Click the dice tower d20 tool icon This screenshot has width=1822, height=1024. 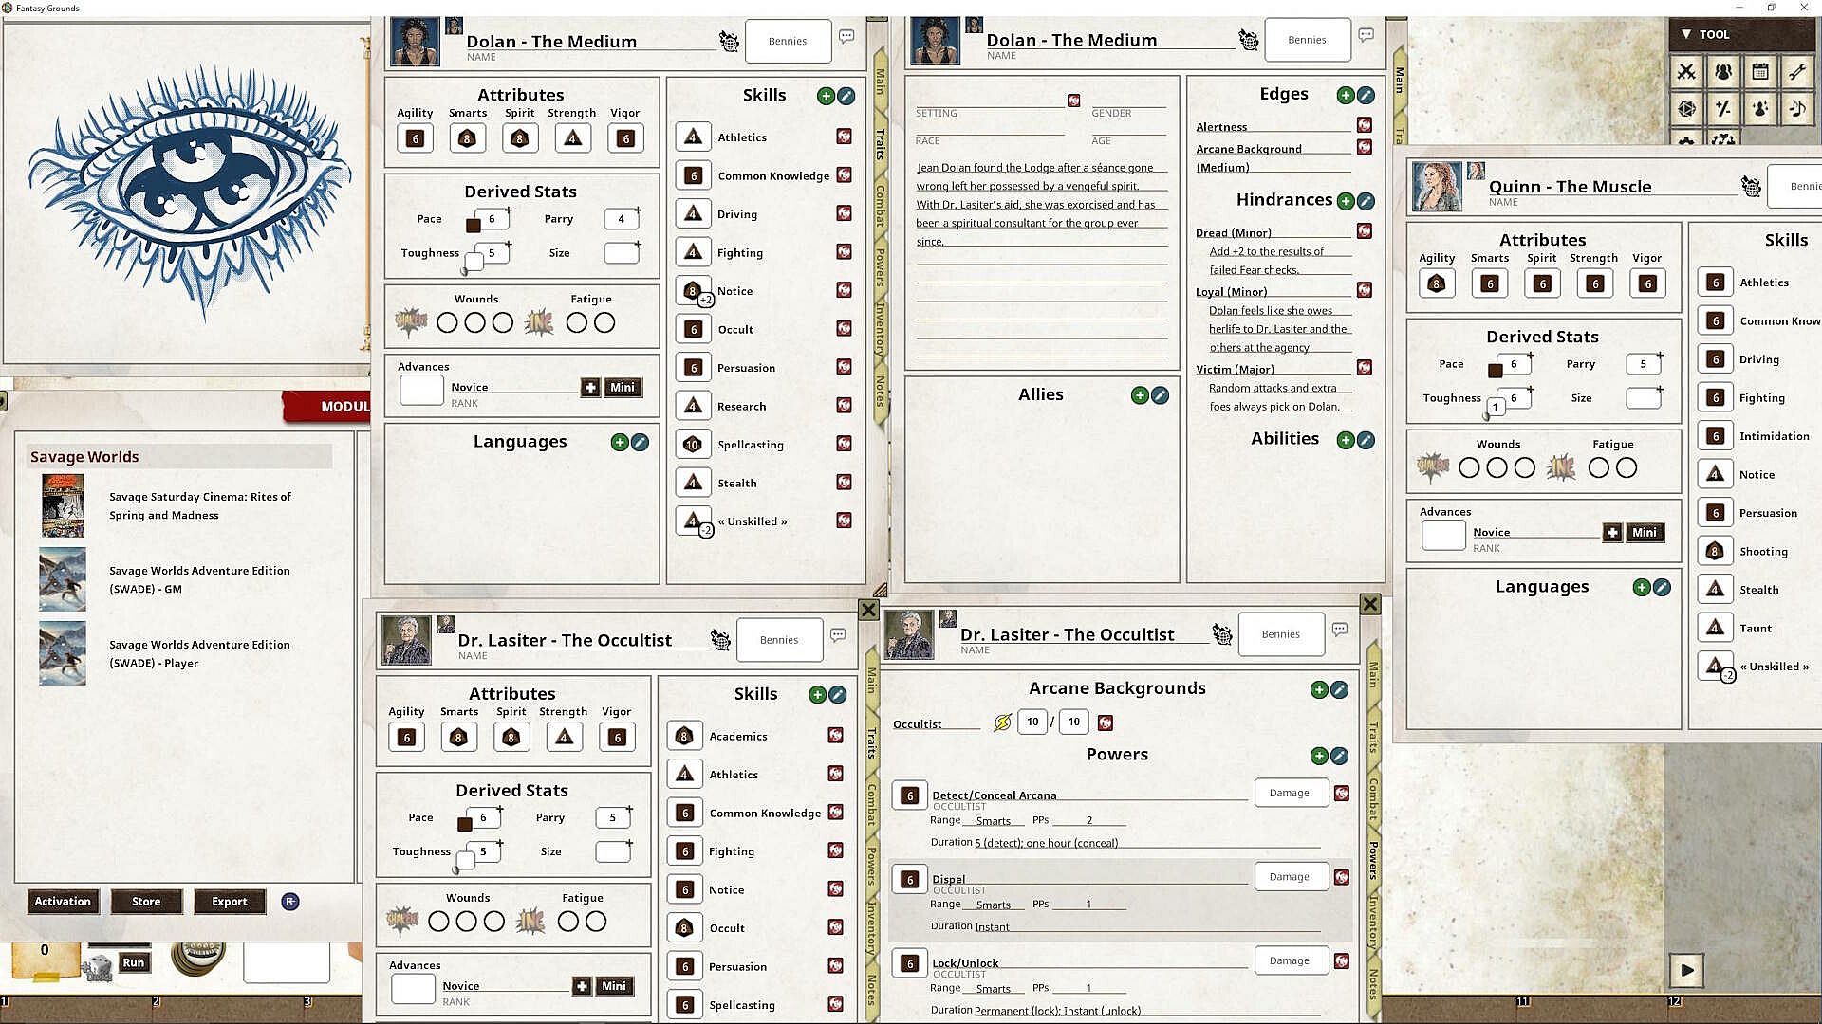point(1686,109)
